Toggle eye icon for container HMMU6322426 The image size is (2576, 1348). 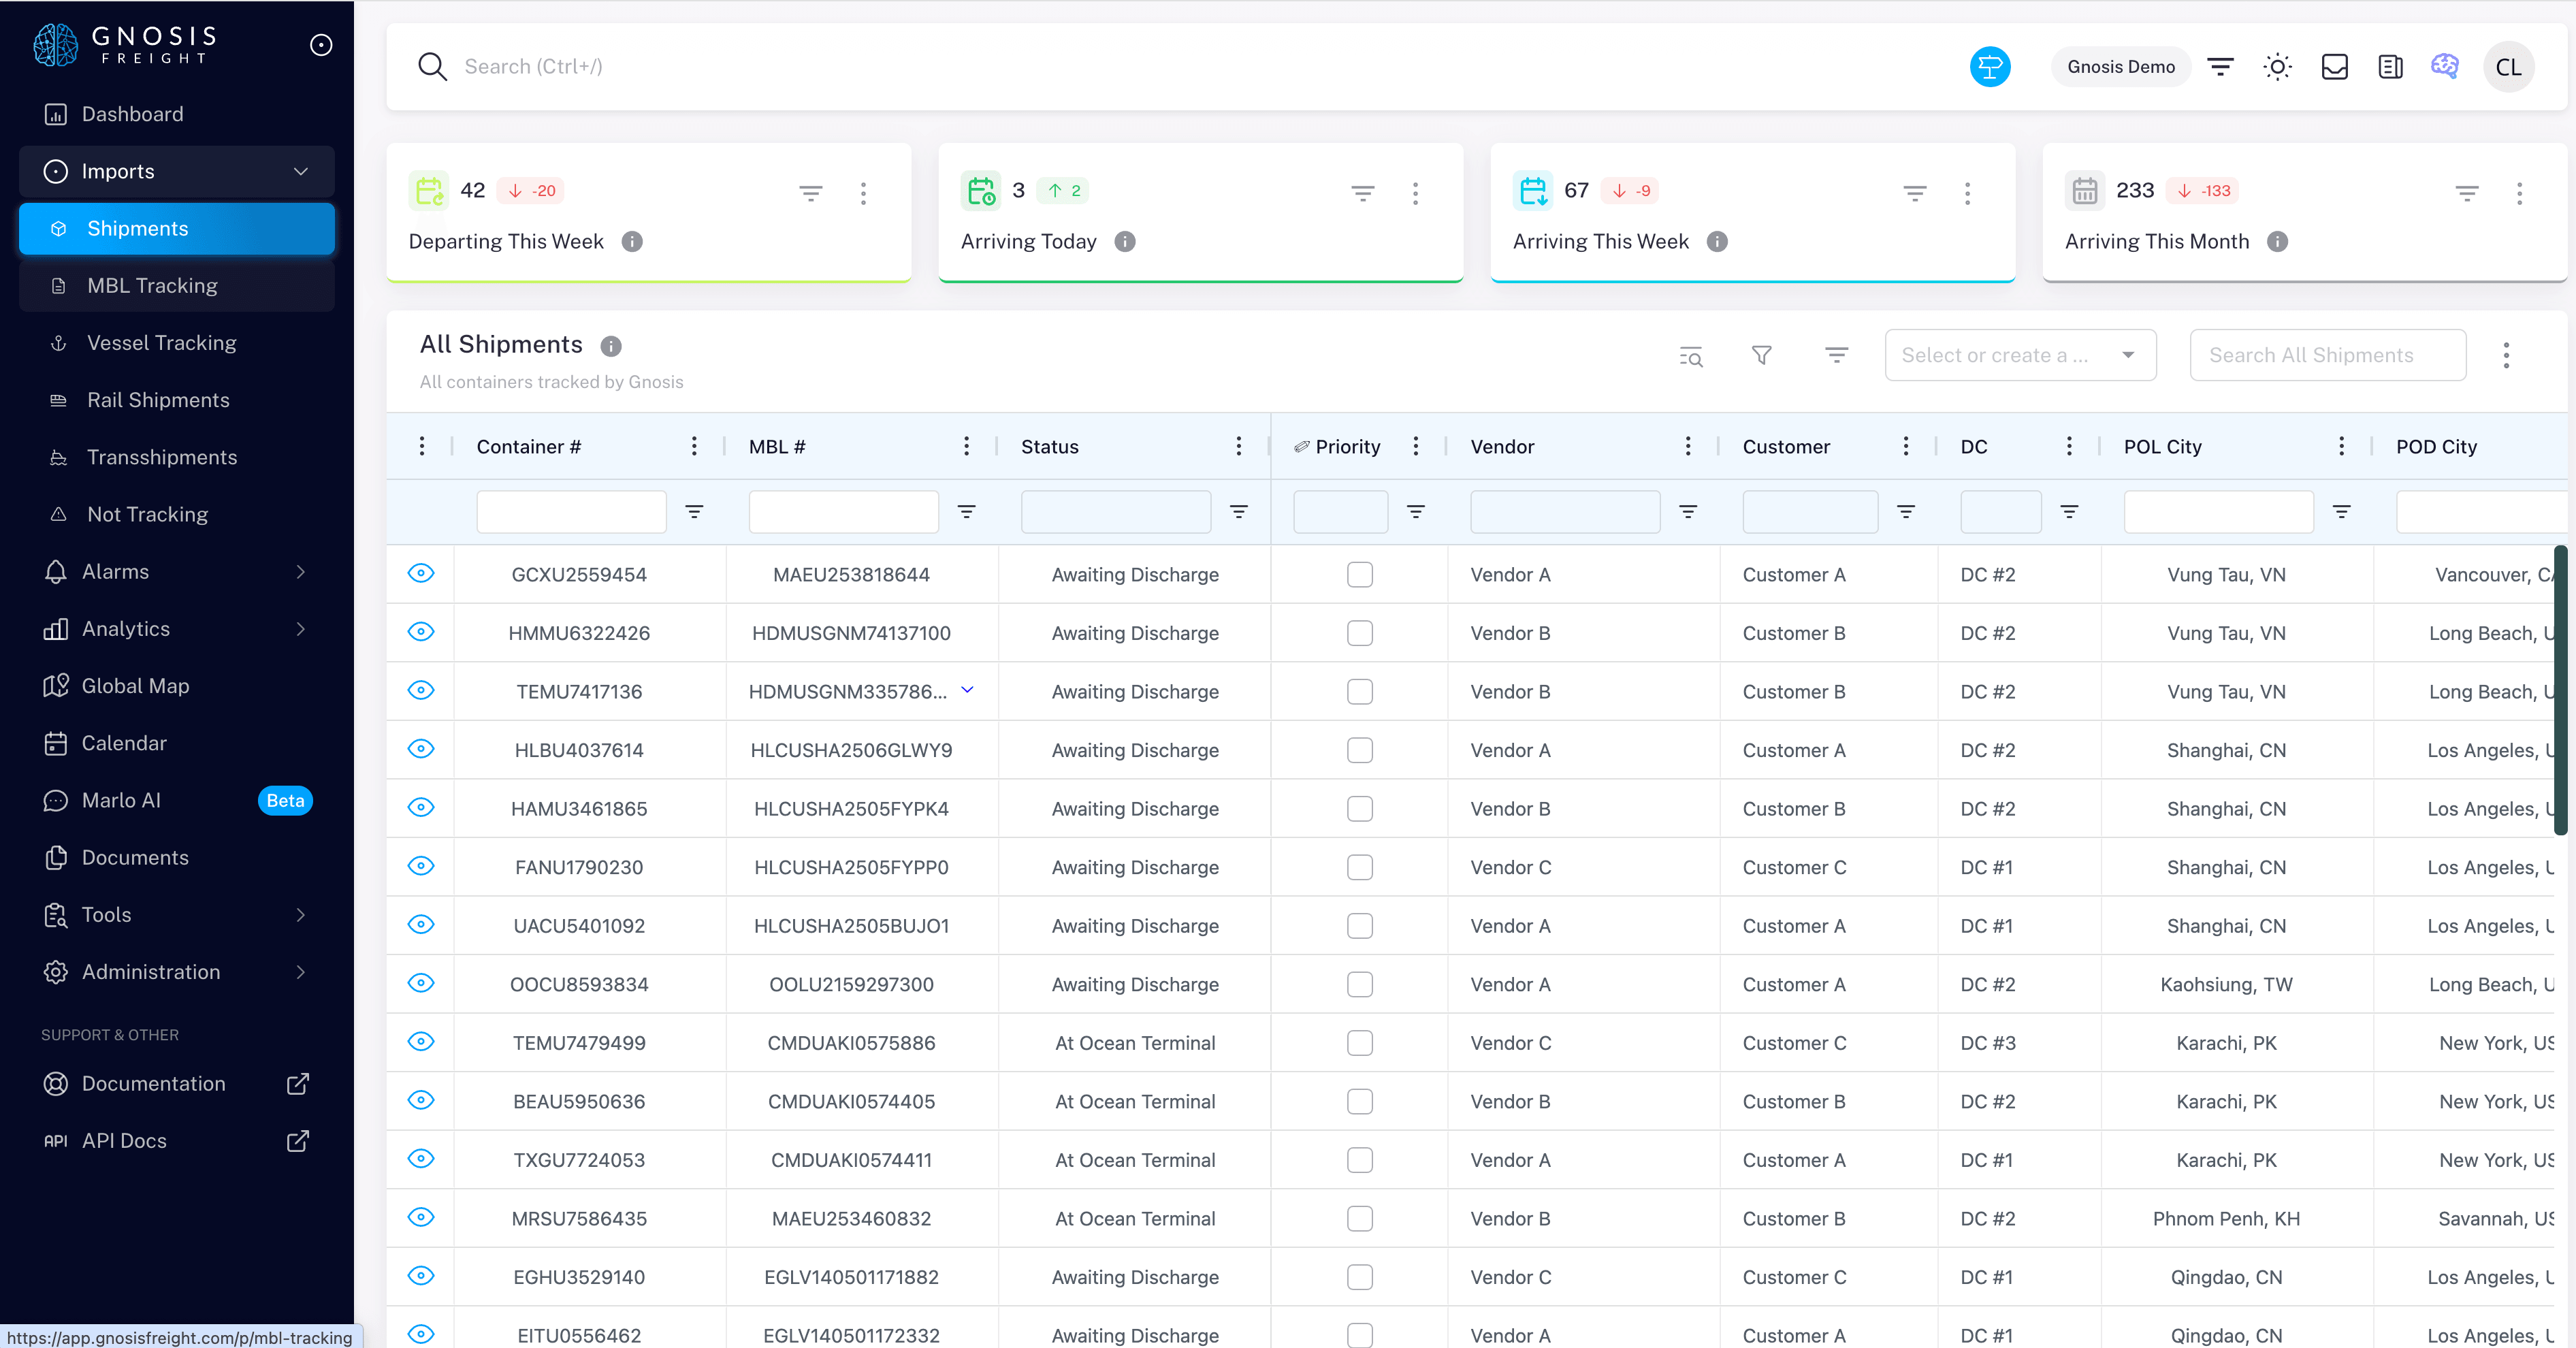coord(421,632)
